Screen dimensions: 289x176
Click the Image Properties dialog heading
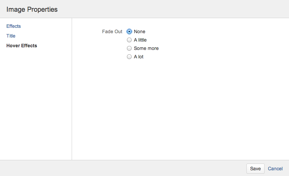[x=32, y=9]
